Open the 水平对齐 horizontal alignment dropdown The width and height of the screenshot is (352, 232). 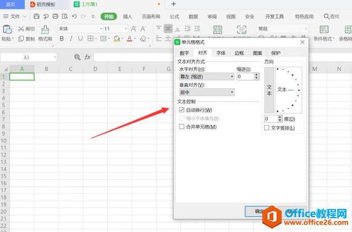coord(206,77)
